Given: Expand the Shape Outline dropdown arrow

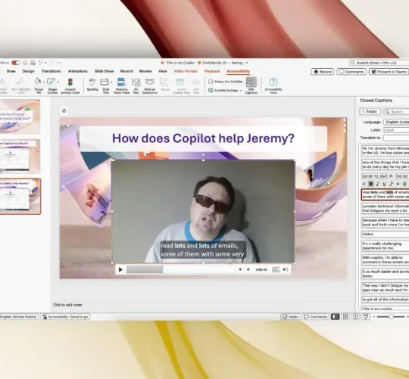Looking at the screenshot, I should (58, 82).
